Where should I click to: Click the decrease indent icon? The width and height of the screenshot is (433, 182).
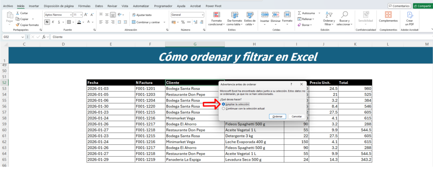(119, 22)
